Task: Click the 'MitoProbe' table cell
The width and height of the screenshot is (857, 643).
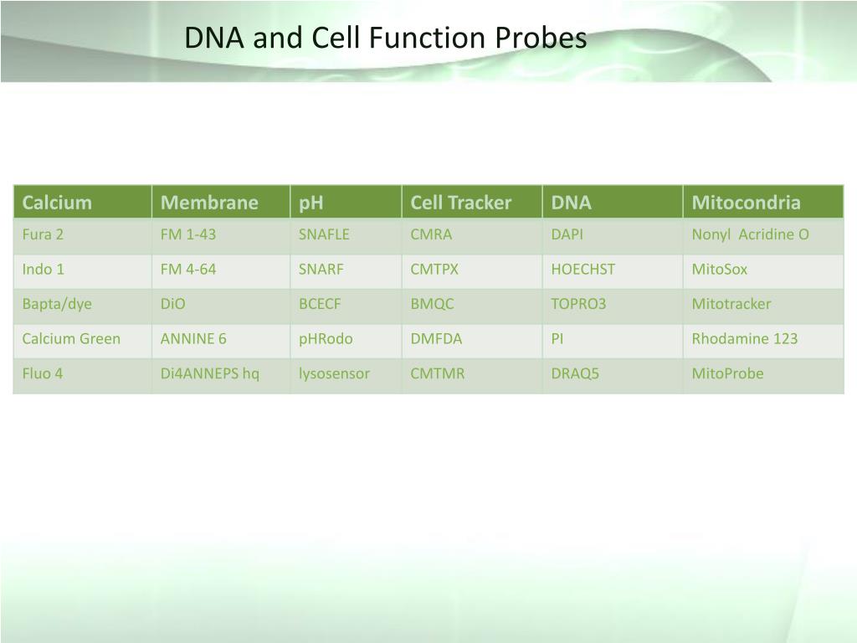Action: pyautogui.click(x=763, y=376)
